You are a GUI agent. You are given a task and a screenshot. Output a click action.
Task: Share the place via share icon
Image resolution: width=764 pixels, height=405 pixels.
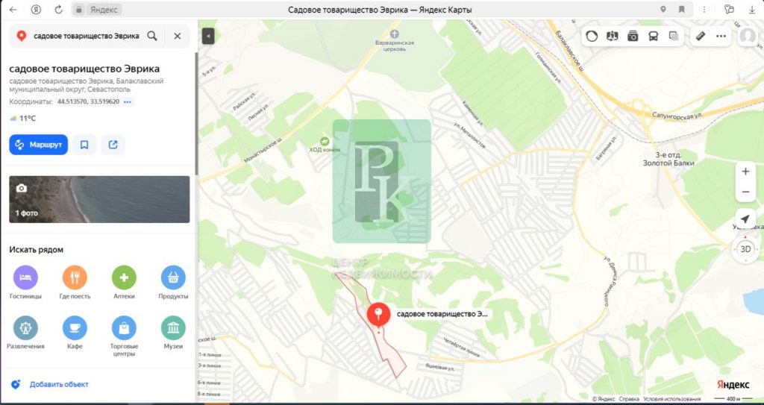[113, 145]
